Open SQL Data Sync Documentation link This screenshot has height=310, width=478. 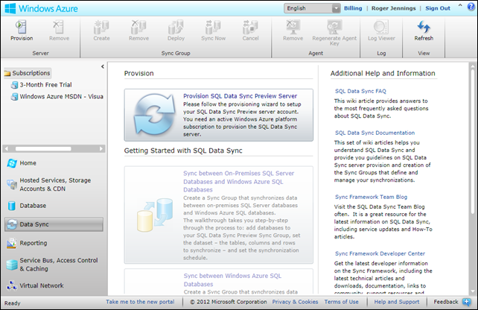pyautogui.click(x=375, y=133)
